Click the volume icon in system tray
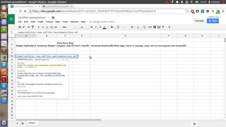This screenshot has width=226, height=127. click(197, 2)
